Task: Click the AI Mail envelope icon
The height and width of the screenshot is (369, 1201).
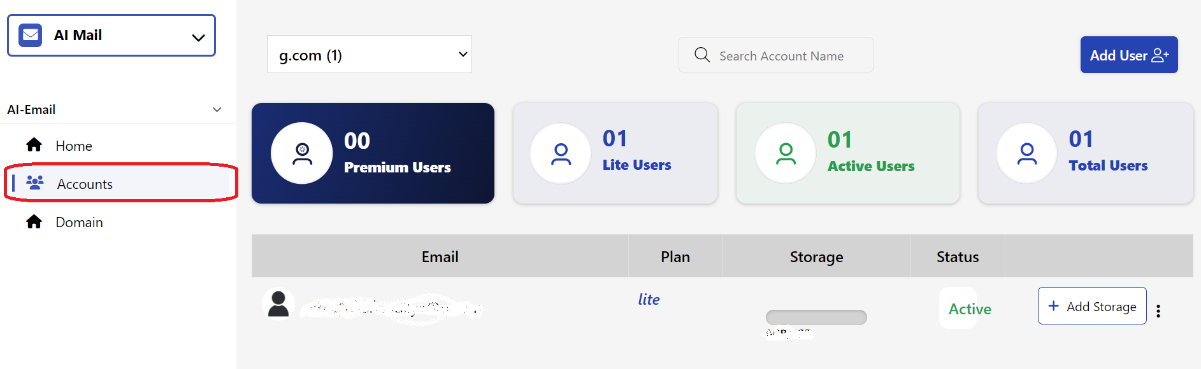Action: tap(31, 35)
